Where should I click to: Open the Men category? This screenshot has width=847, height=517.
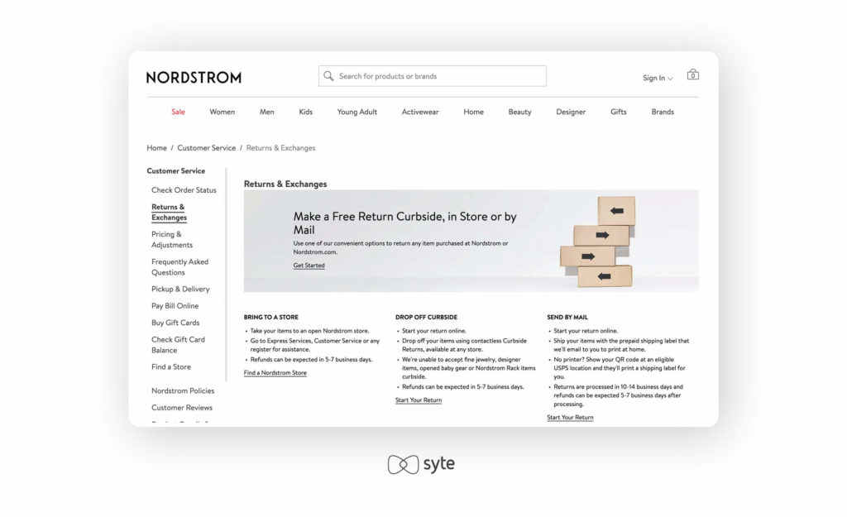(x=267, y=112)
